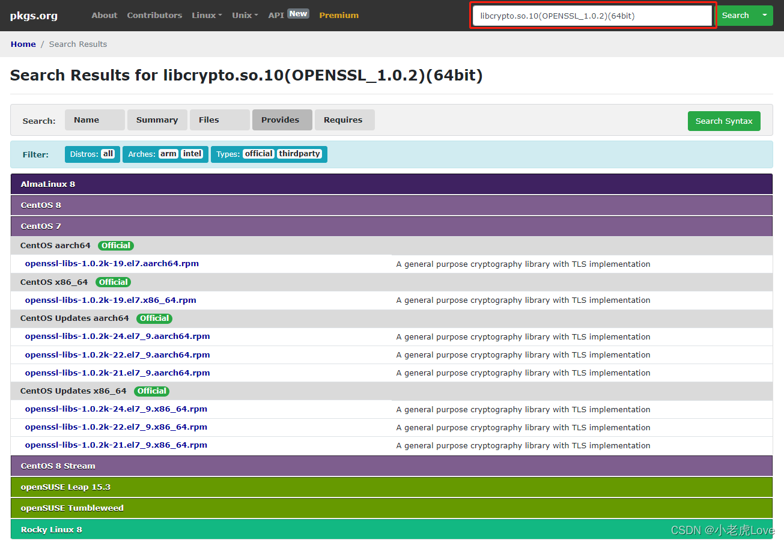Expand the AlmaLinux 8 section

[392, 184]
